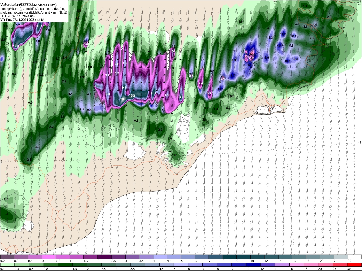Click the rain legend swatch between 10 and 12
The height and width of the screenshot is (271, 362).
click(x=254, y=265)
